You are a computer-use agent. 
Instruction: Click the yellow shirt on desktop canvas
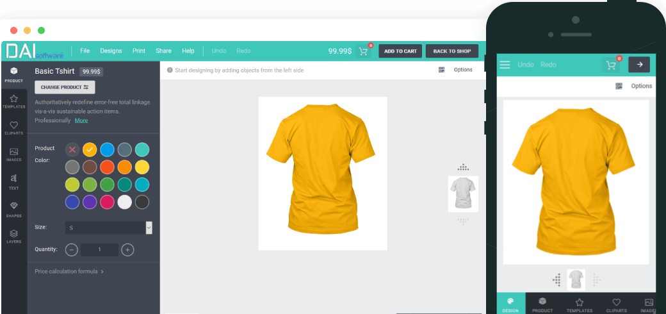(x=321, y=169)
